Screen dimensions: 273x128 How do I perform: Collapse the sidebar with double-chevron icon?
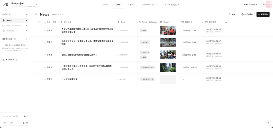click(36, 14)
